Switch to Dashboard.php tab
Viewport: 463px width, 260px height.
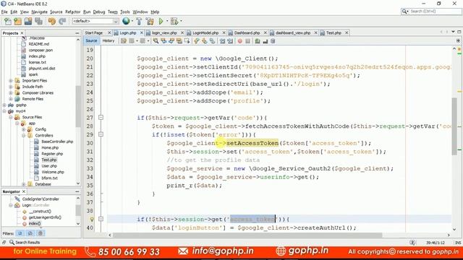(247, 32)
